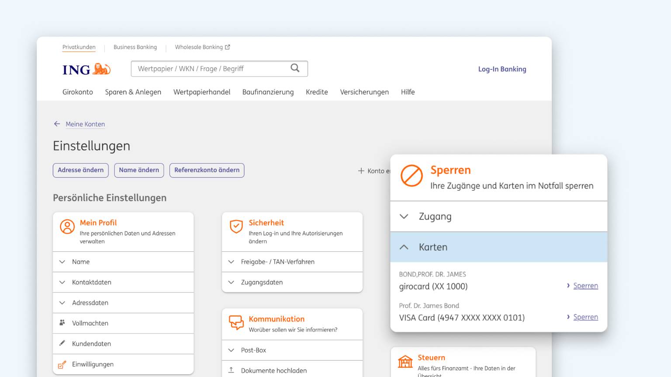
Task: Expand the Kontaktdaten section
Action: tap(123, 282)
